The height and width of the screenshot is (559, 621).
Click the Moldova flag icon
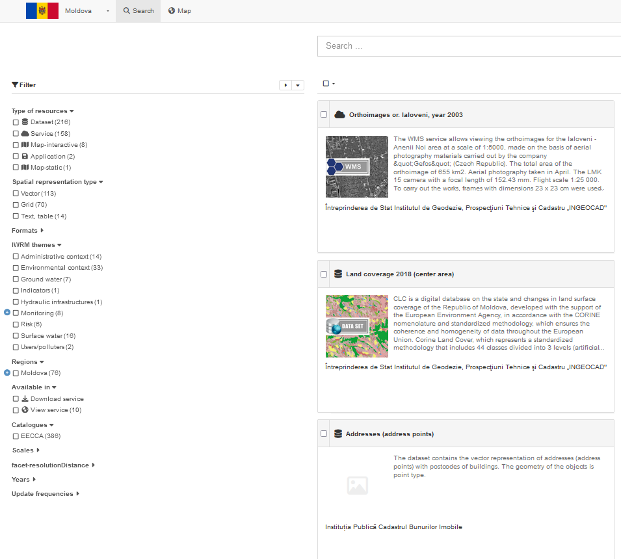[42, 10]
